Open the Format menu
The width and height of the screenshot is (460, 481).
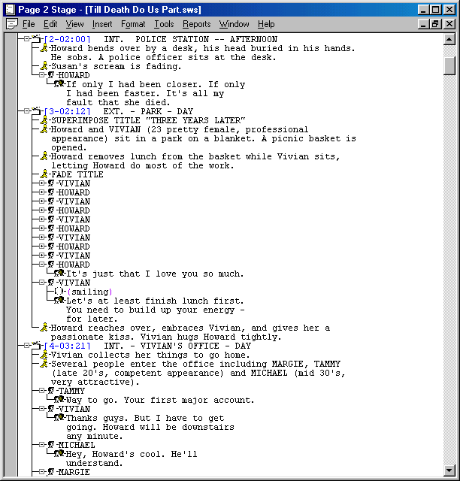(133, 24)
